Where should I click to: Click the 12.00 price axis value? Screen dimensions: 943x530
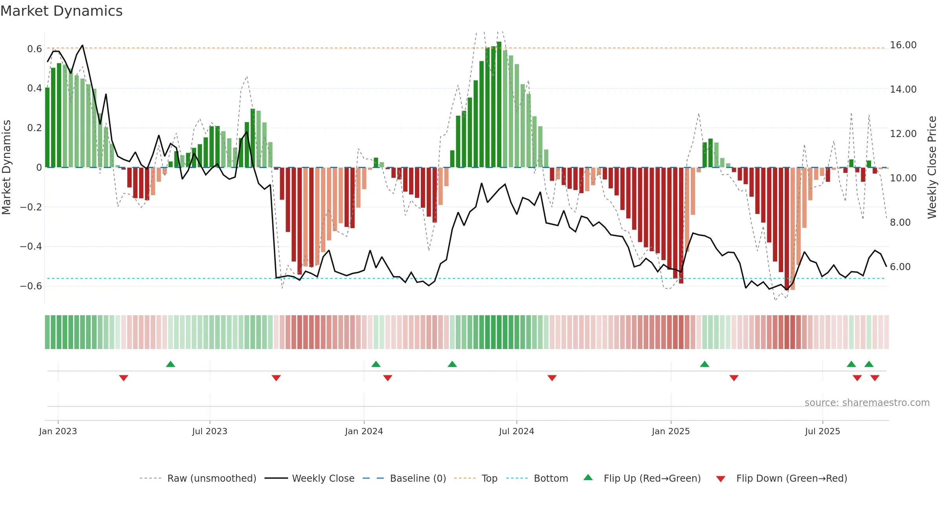(903, 134)
